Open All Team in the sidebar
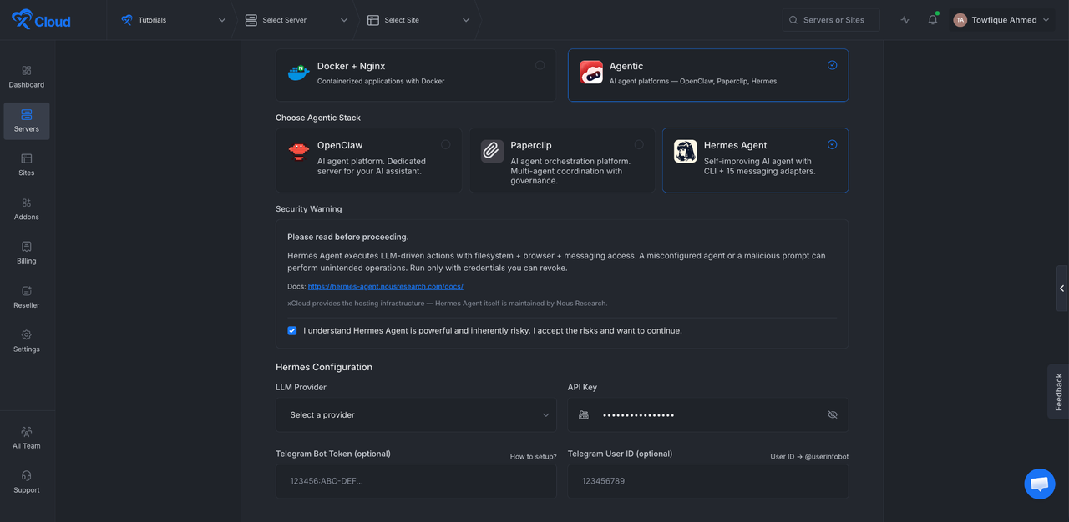The width and height of the screenshot is (1069, 522). (x=27, y=438)
